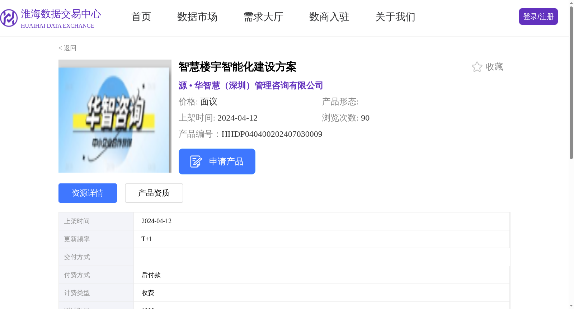
Task: Click the scrollbar up arrow
Action: point(571,3)
